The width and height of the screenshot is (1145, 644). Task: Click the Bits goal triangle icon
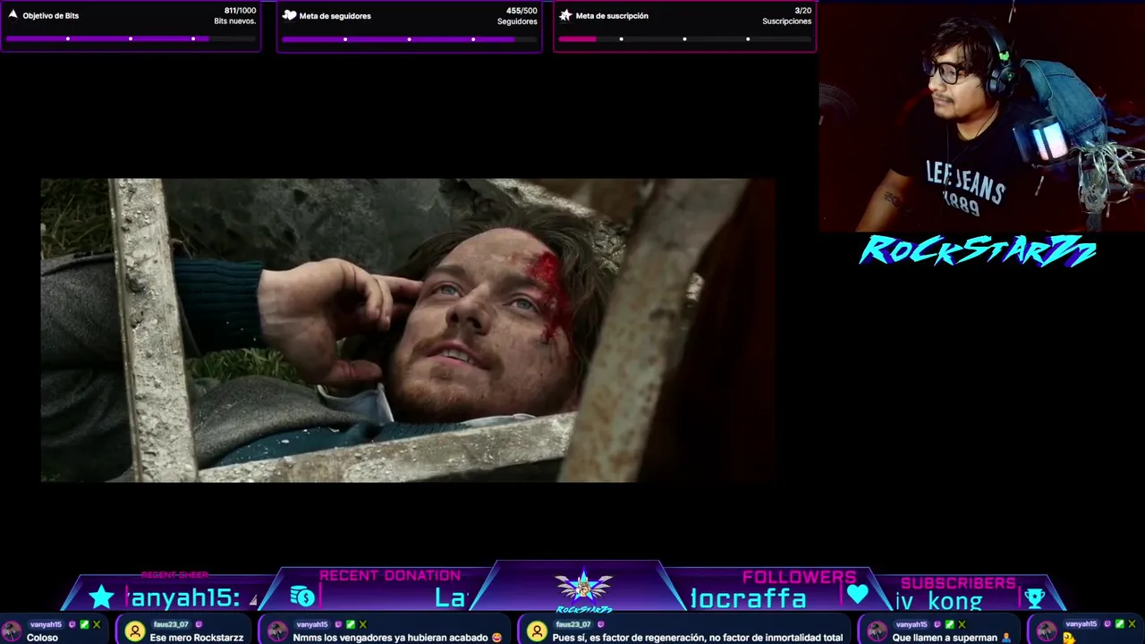click(13, 15)
